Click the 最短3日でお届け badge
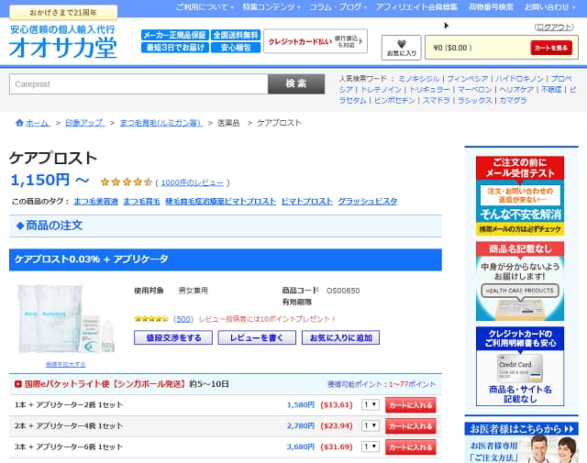The width and height of the screenshot is (587, 463). pos(175,48)
